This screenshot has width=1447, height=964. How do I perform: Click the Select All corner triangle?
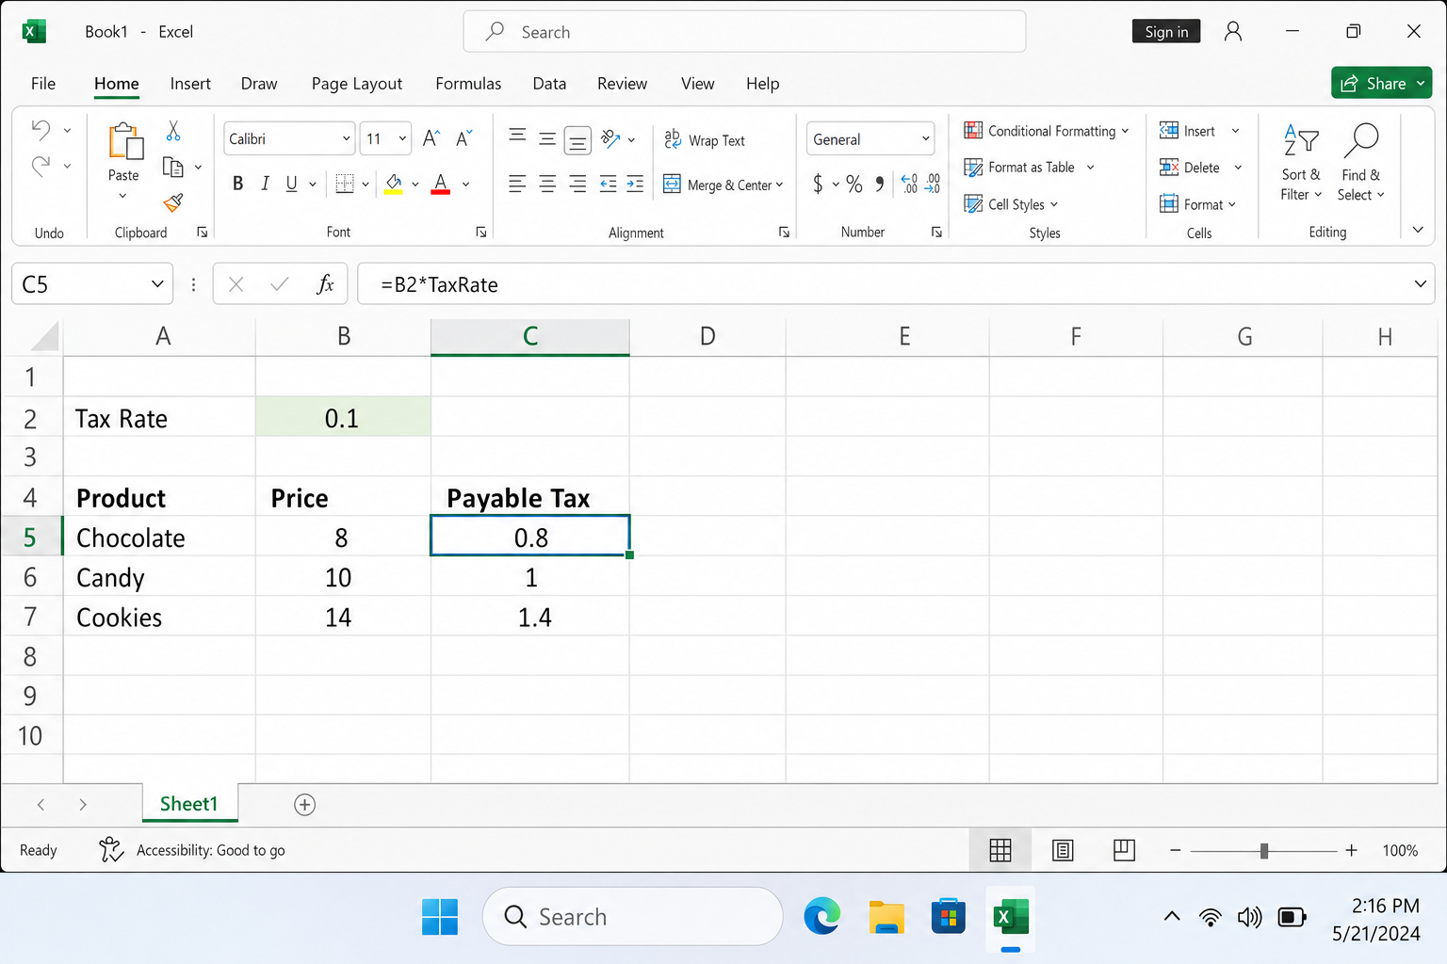[x=44, y=336]
